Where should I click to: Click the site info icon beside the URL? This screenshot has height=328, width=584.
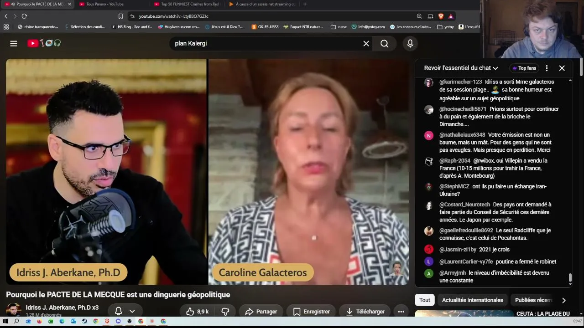tap(132, 16)
